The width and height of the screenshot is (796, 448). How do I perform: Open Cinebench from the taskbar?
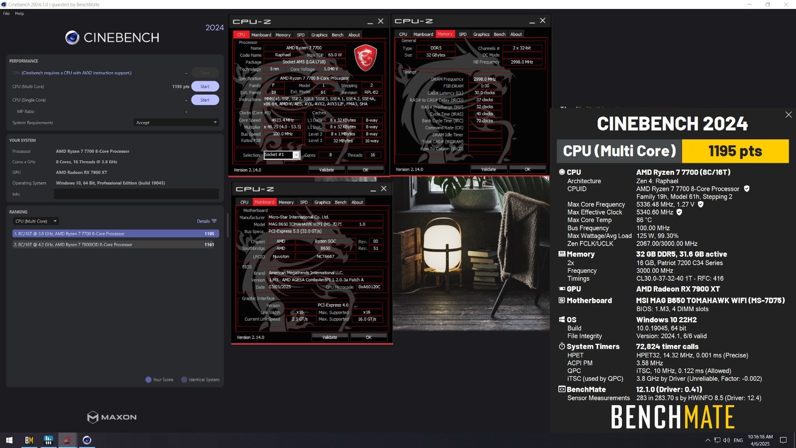pos(87,440)
